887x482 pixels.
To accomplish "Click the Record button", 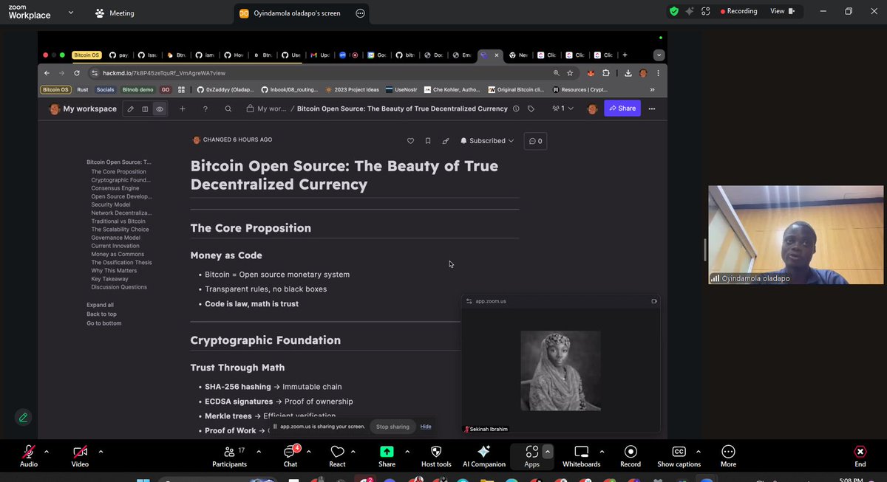I will click(631, 455).
